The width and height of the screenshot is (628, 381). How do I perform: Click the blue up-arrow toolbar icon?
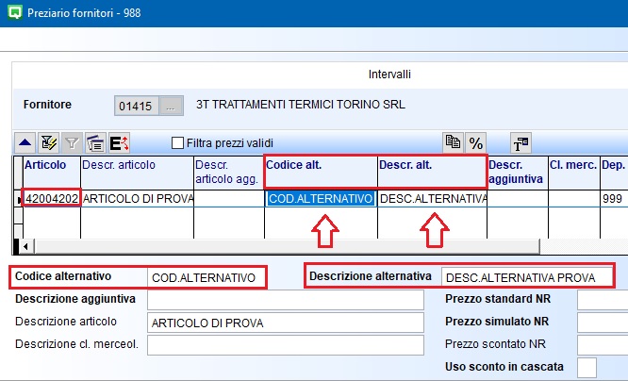click(x=25, y=143)
